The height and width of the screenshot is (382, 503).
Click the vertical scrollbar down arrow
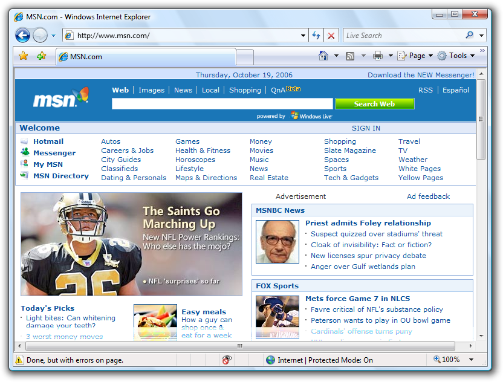pos(481,336)
